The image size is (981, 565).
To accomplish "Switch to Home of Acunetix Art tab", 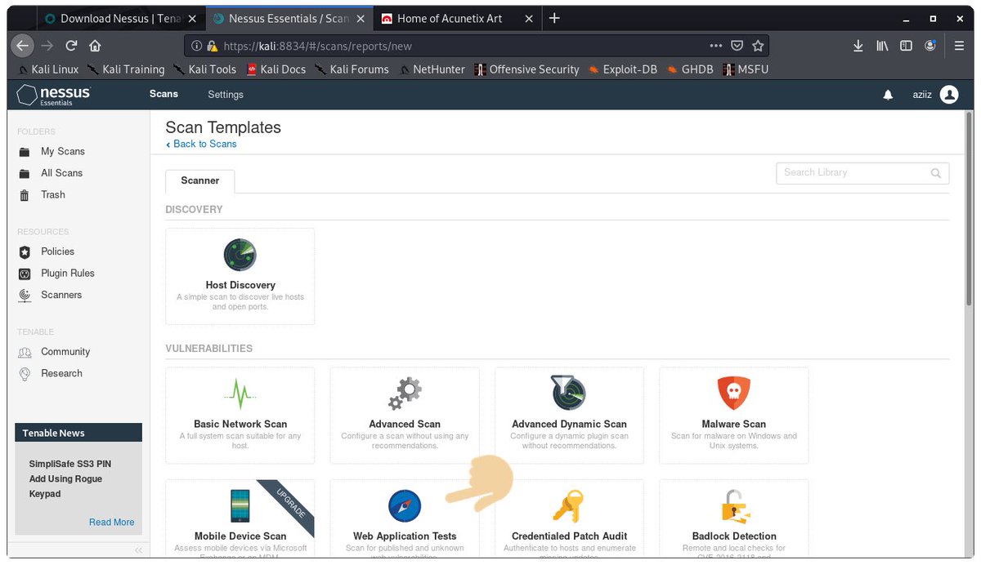I will click(457, 18).
